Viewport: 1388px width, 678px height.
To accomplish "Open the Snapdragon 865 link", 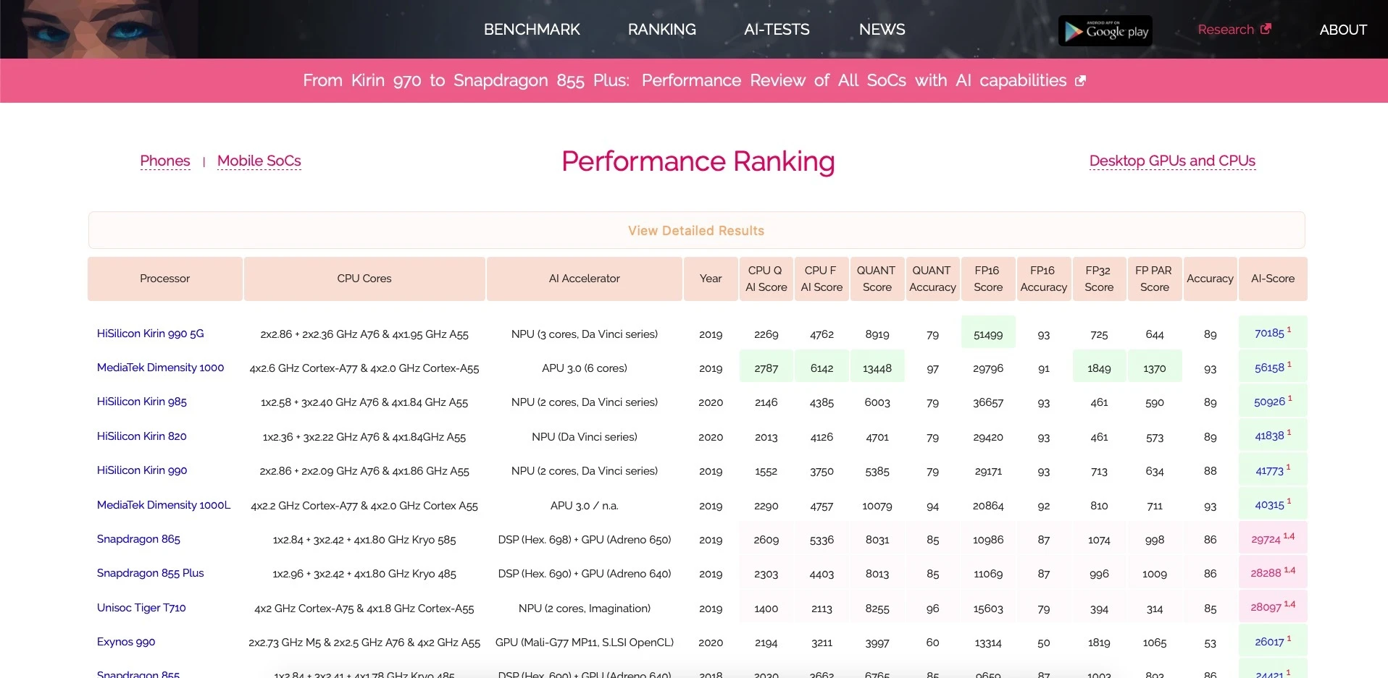I will 138,539.
